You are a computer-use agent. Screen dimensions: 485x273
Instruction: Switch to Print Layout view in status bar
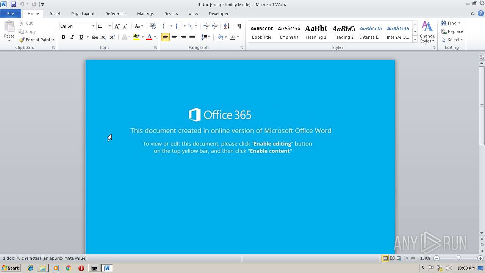point(385,258)
